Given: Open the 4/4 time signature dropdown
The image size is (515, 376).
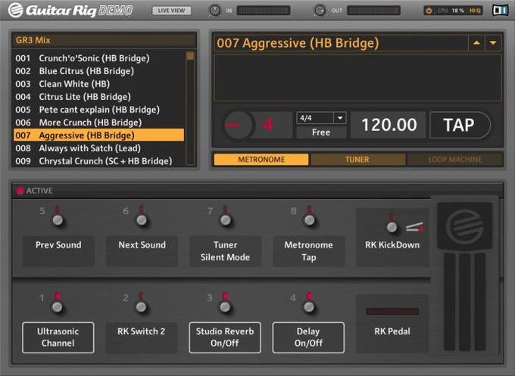Looking at the screenshot, I should [321, 118].
